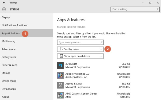Click the Find a setting search box
This screenshot has height=100, width=161.
click(x=135, y=9)
